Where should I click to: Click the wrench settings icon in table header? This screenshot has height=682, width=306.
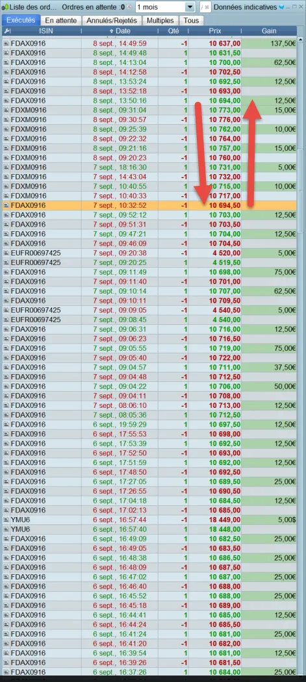pyautogui.click(x=6, y=31)
